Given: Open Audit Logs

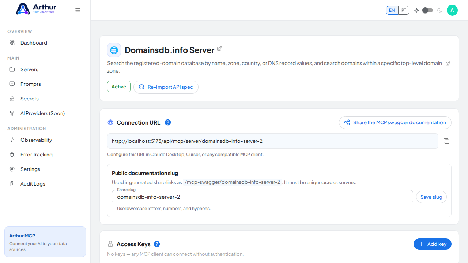Looking at the screenshot, I should pyautogui.click(x=45, y=184).
